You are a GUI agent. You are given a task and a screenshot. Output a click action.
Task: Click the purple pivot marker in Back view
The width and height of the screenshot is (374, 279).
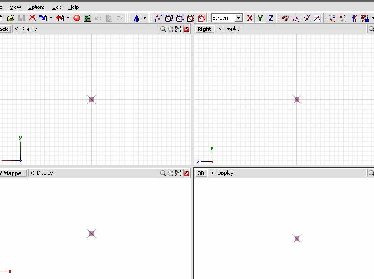[92, 100]
